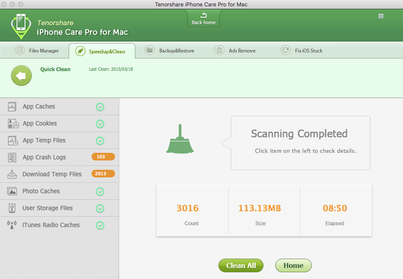Image resolution: width=403 pixels, height=279 pixels.
Task: Click the green back arrow button
Action: coord(21,76)
